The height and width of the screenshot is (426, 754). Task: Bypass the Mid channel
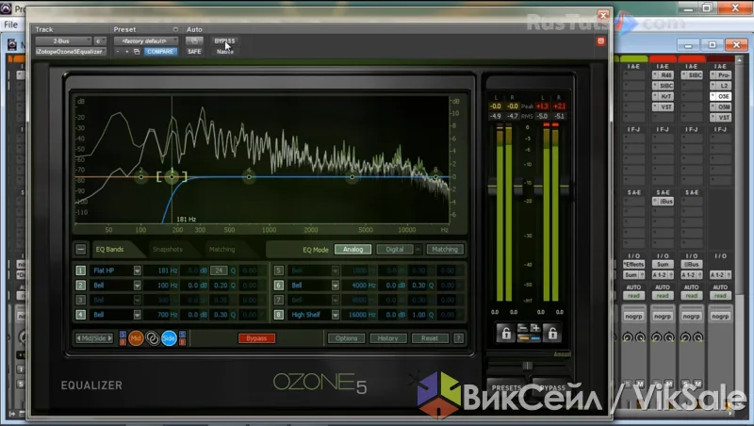tap(123, 342)
